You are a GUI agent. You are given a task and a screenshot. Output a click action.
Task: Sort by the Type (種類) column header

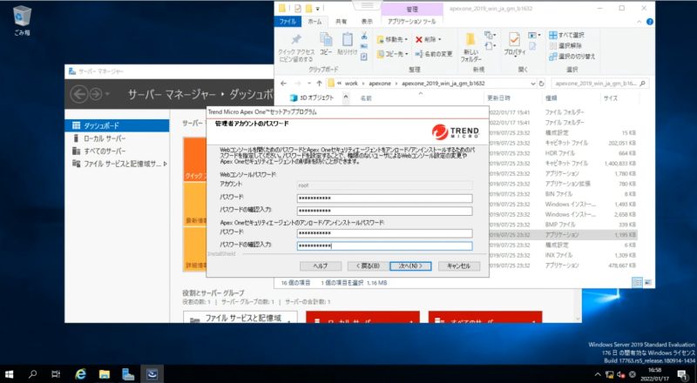click(551, 98)
